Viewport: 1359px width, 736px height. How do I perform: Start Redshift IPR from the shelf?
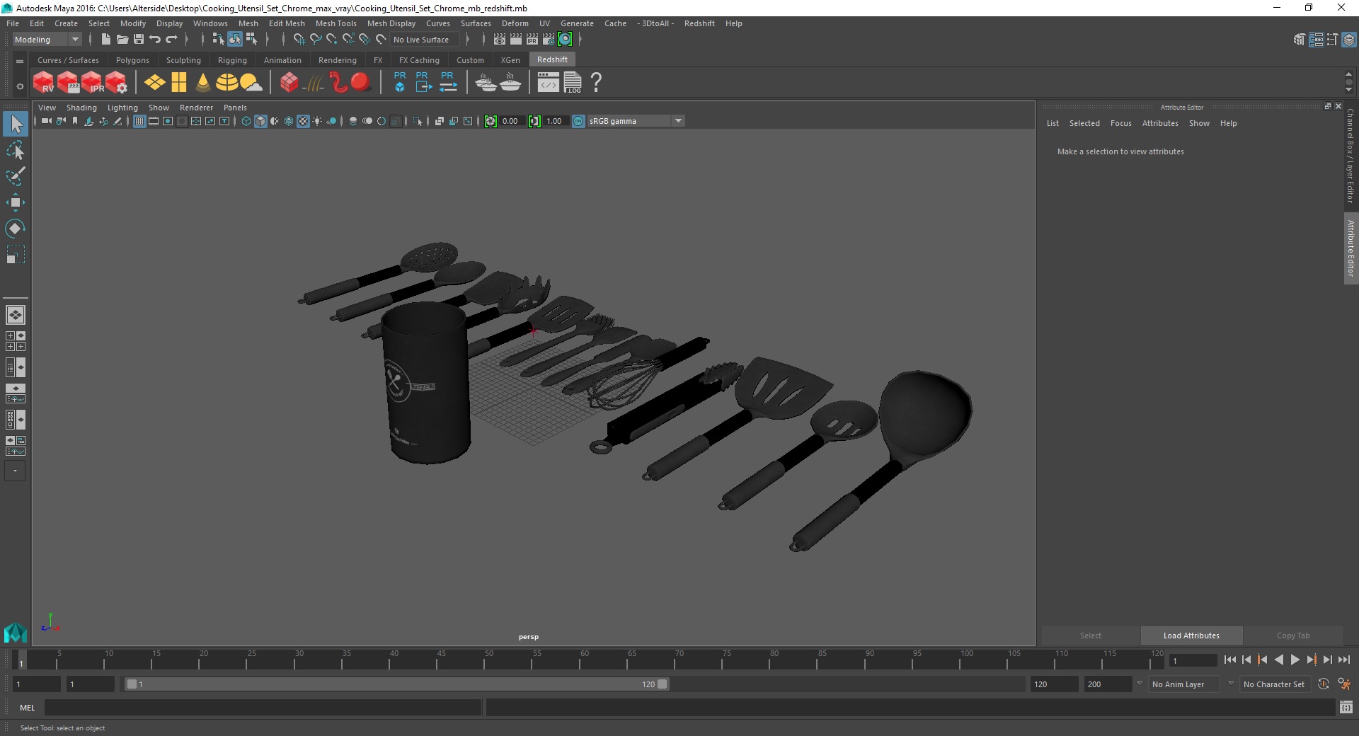[x=92, y=83]
